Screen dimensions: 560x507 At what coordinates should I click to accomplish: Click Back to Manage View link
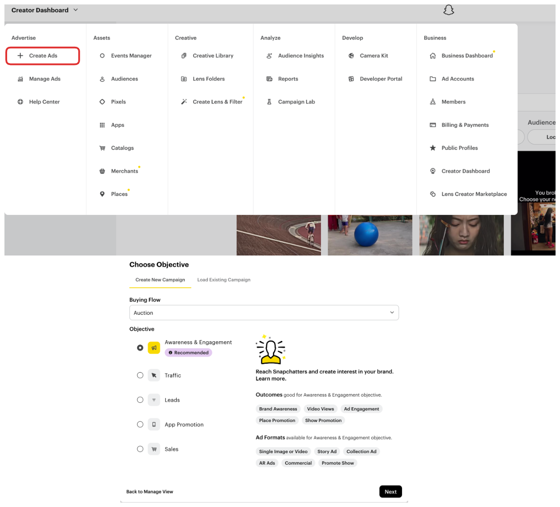(150, 492)
